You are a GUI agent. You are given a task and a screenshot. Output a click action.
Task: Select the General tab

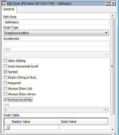(9, 9)
